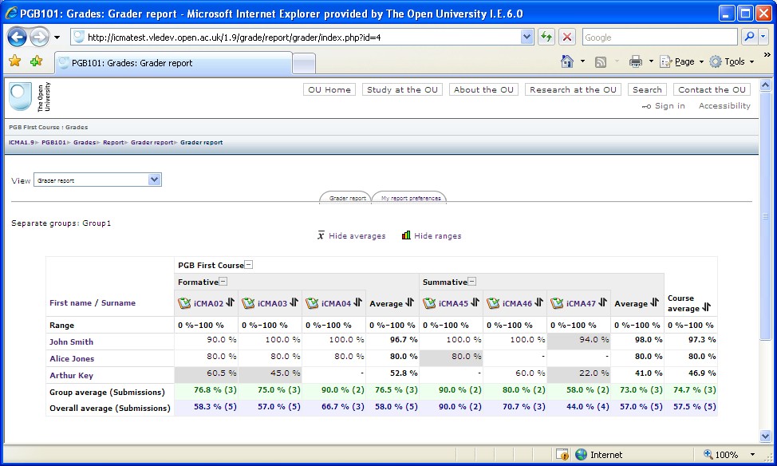Open the zoom level 100% dropdown

point(752,455)
